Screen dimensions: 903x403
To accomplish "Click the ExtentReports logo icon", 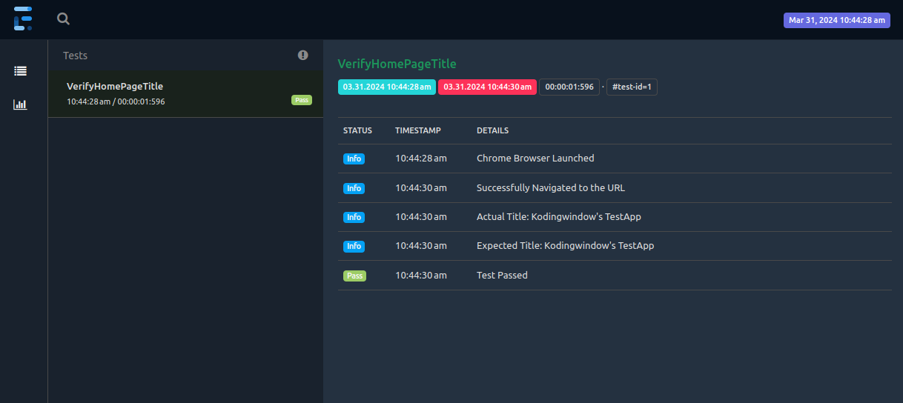I will [23, 19].
